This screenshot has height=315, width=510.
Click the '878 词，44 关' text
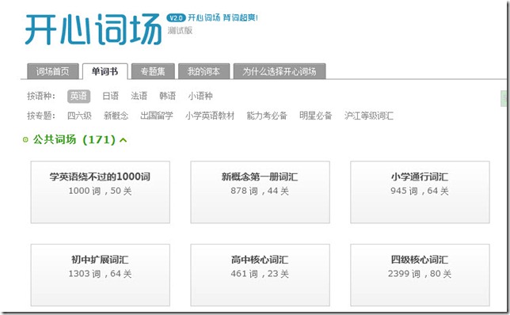260,191
